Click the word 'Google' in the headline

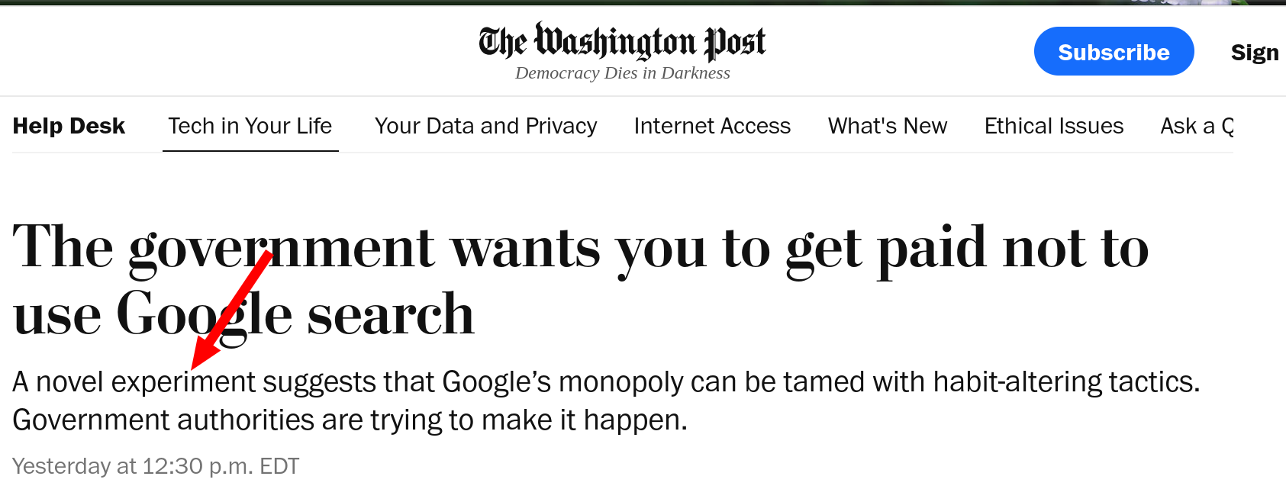coord(204,315)
